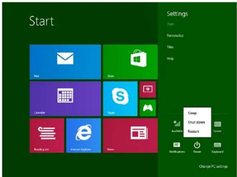The image size is (237, 177).
Task: Open the Mail tile
Action: point(65,62)
